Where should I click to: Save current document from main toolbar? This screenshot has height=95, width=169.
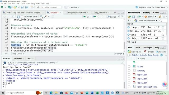tap(22, 7)
